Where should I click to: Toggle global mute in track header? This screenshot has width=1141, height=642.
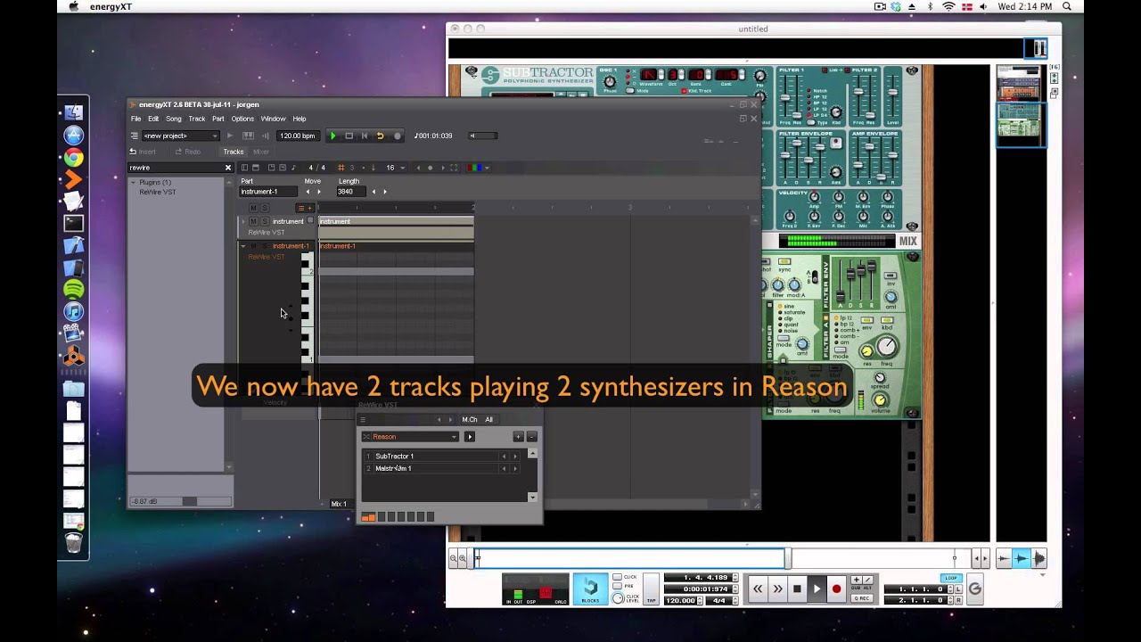pyautogui.click(x=253, y=208)
